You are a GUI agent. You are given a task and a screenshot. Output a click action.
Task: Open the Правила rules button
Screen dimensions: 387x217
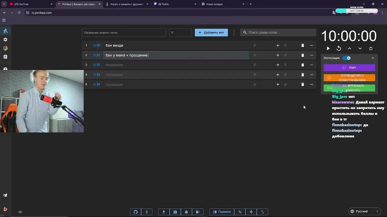[222, 212]
